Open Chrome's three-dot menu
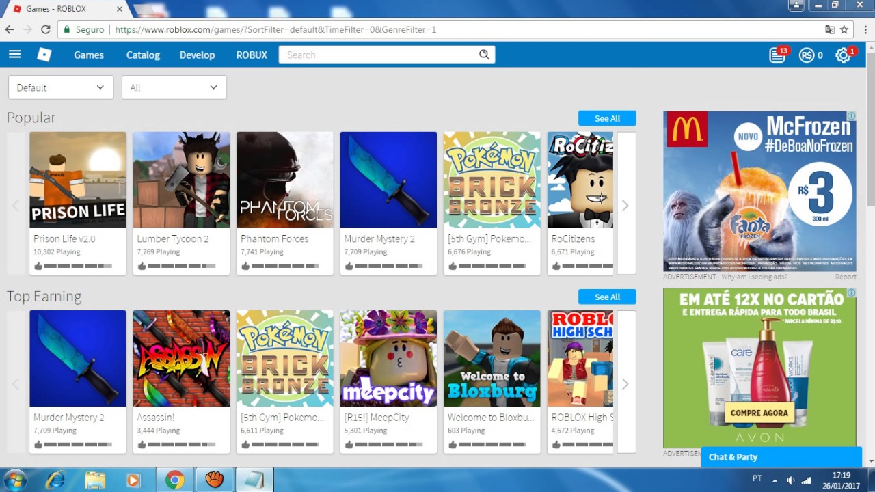Viewport: 875px width, 492px height. pos(864,29)
